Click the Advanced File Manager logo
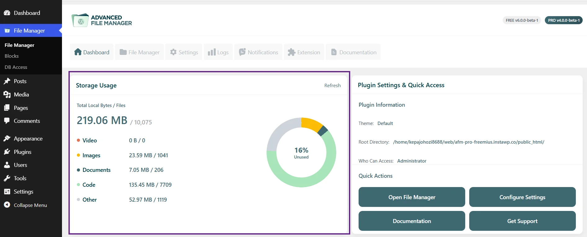The image size is (587, 237). 102,20
